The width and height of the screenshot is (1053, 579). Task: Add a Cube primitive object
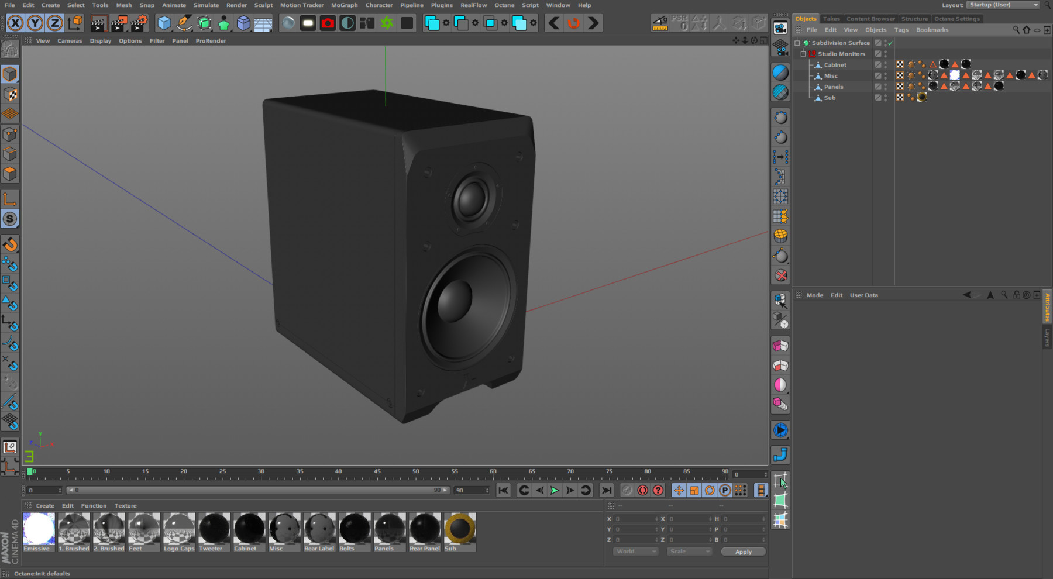click(x=164, y=23)
